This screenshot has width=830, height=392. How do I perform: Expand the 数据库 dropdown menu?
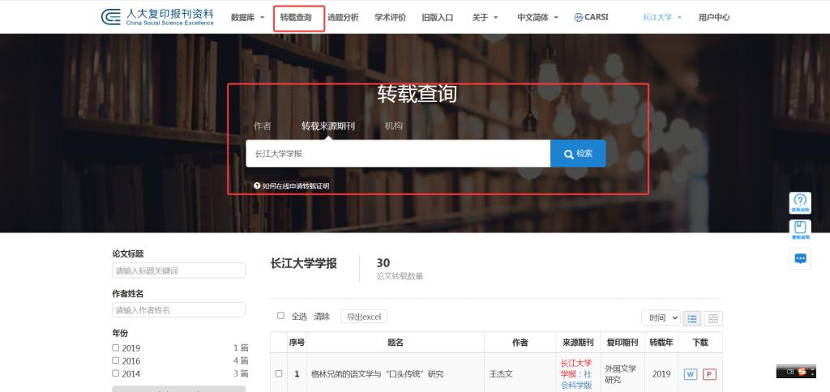(247, 18)
